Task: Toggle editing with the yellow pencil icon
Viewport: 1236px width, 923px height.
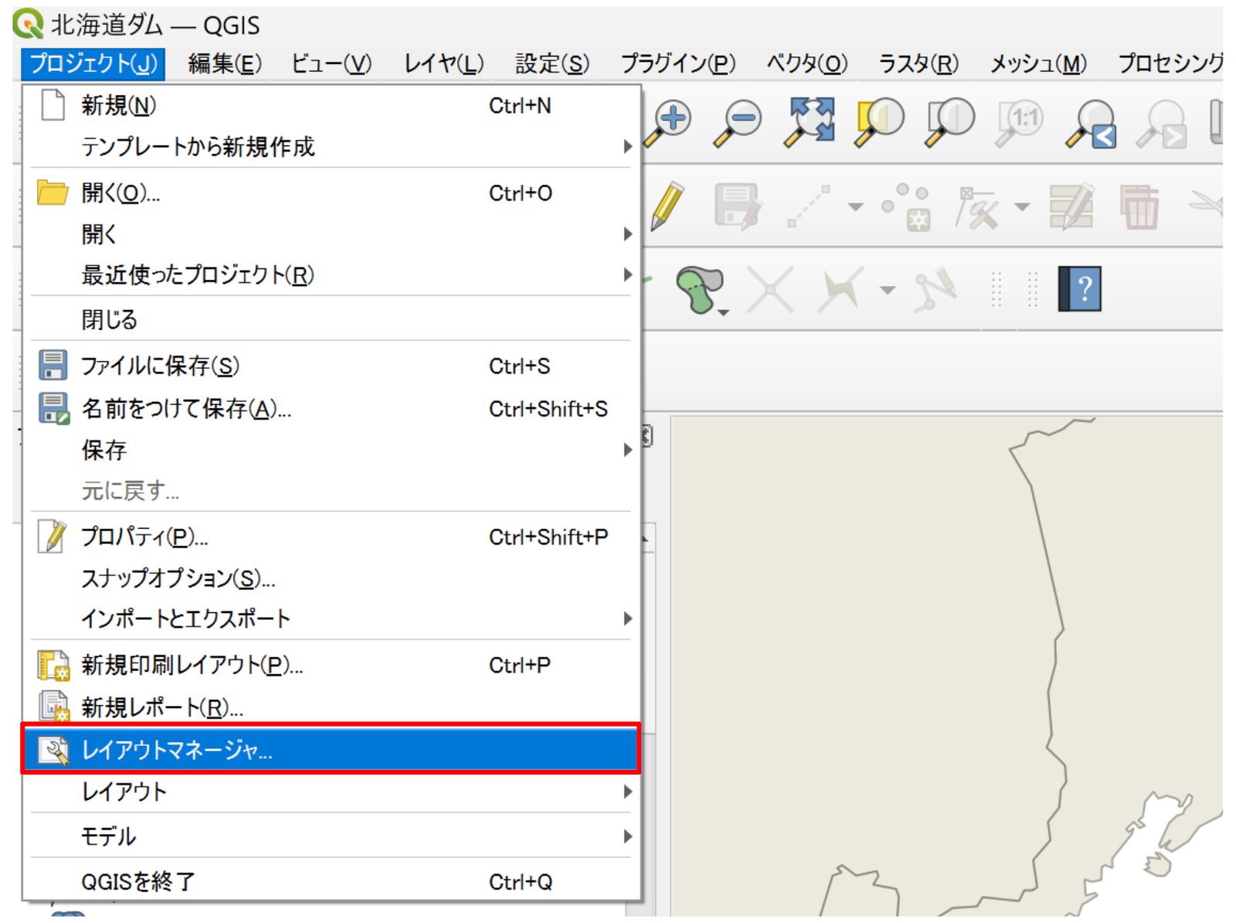Action: tap(666, 206)
